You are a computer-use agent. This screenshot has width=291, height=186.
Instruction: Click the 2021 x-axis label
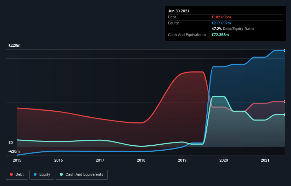pyautogui.click(x=265, y=160)
